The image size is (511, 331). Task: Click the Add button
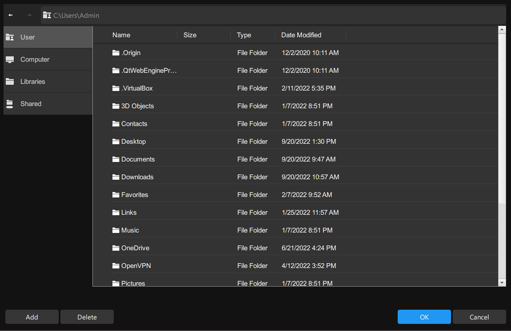tap(32, 317)
